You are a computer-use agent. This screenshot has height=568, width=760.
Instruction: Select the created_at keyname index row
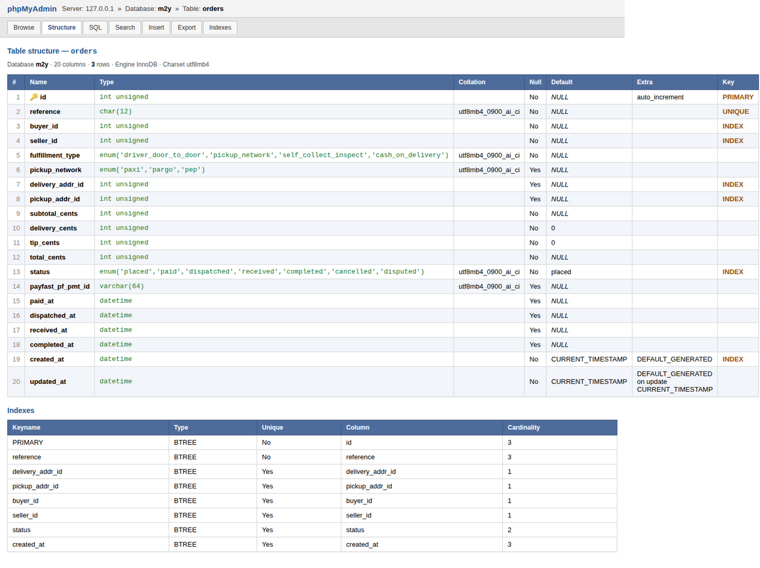pos(312,544)
